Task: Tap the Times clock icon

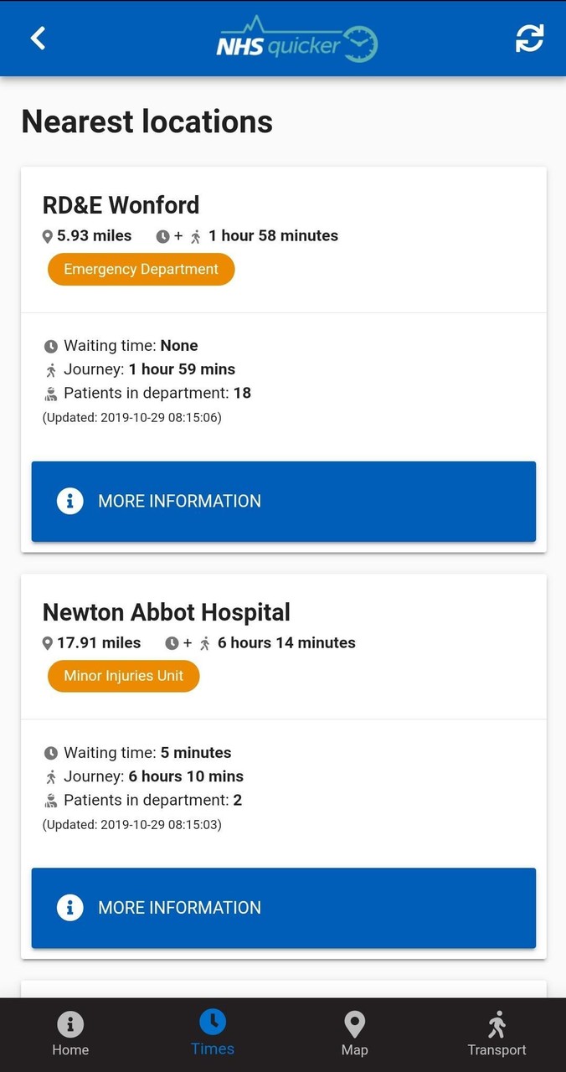Action: click(212, 1023)
